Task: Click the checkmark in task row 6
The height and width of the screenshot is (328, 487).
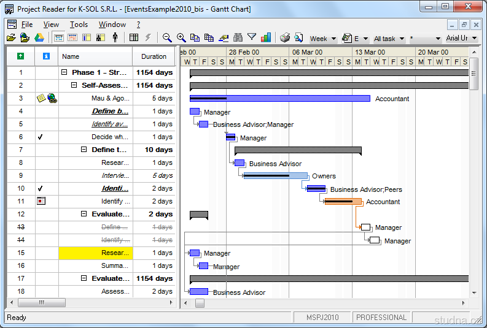Action: point(40,137)
